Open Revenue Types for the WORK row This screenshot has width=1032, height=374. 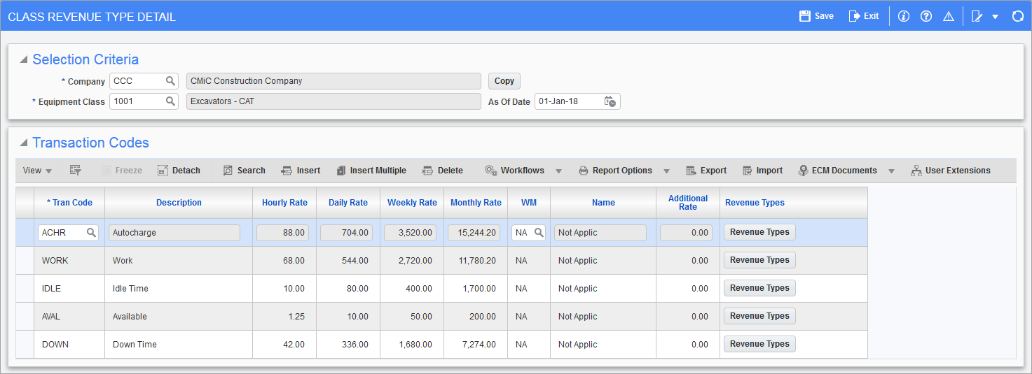point(759,260)
